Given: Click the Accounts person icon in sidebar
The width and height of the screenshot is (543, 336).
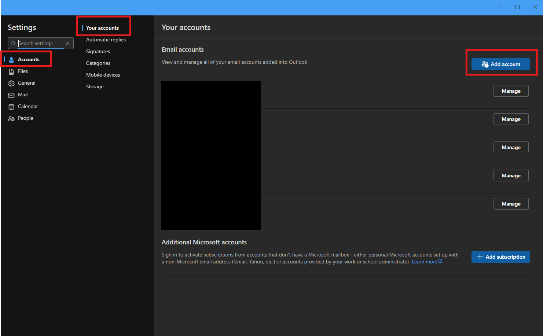Looking at the screenshot, I should (x=11, y=60).
